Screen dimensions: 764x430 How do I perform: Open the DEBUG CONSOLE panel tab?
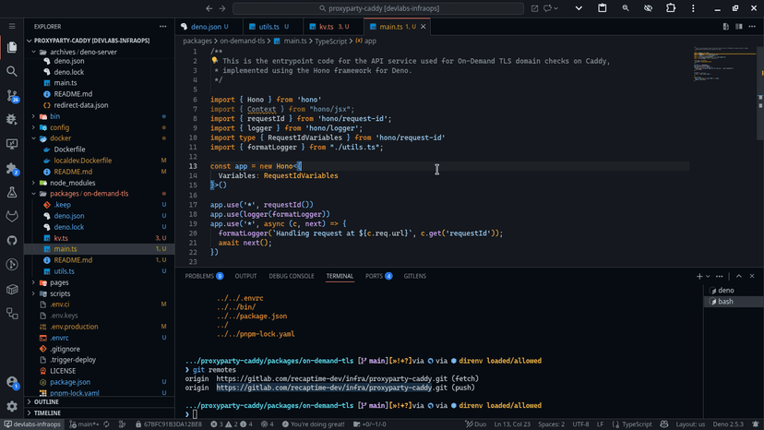point(291,276)
